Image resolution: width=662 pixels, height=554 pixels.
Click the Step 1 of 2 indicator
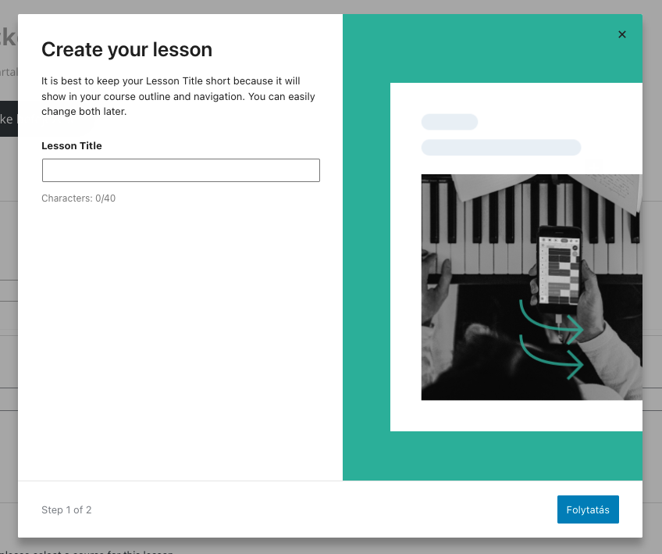click(66, 509)
